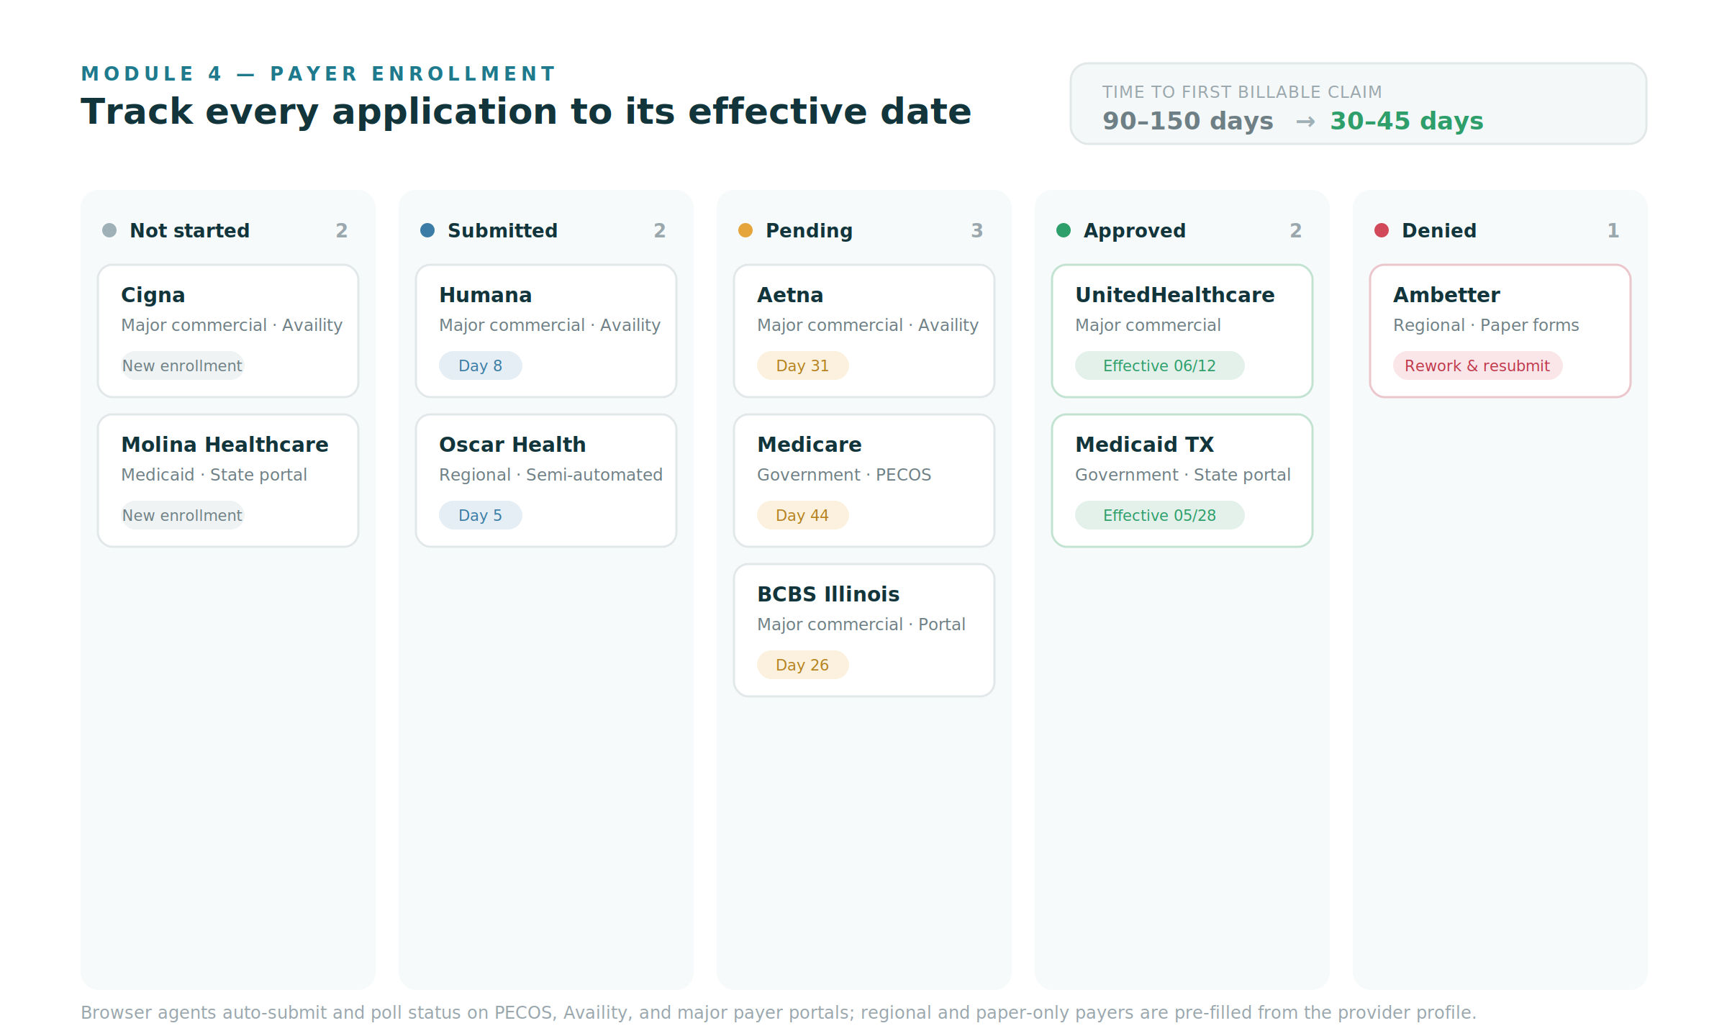Image resolution: width=1727 pixels, height=1036 pixels.
Task: Click the green dot beside Approved
Action: (x=1064, y=230)
